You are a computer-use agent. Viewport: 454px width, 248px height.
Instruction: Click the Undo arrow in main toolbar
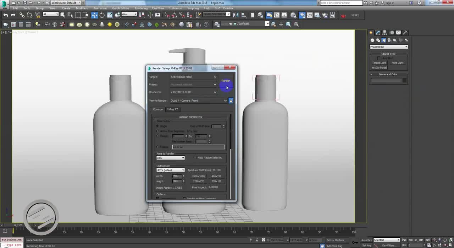(x=5, y=15)
